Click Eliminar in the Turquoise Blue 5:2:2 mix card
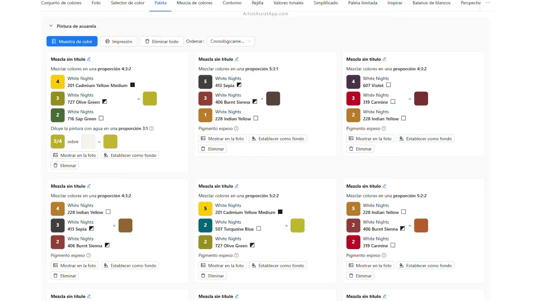This screenshot has width=536, height=301. [x=212, y=276]
